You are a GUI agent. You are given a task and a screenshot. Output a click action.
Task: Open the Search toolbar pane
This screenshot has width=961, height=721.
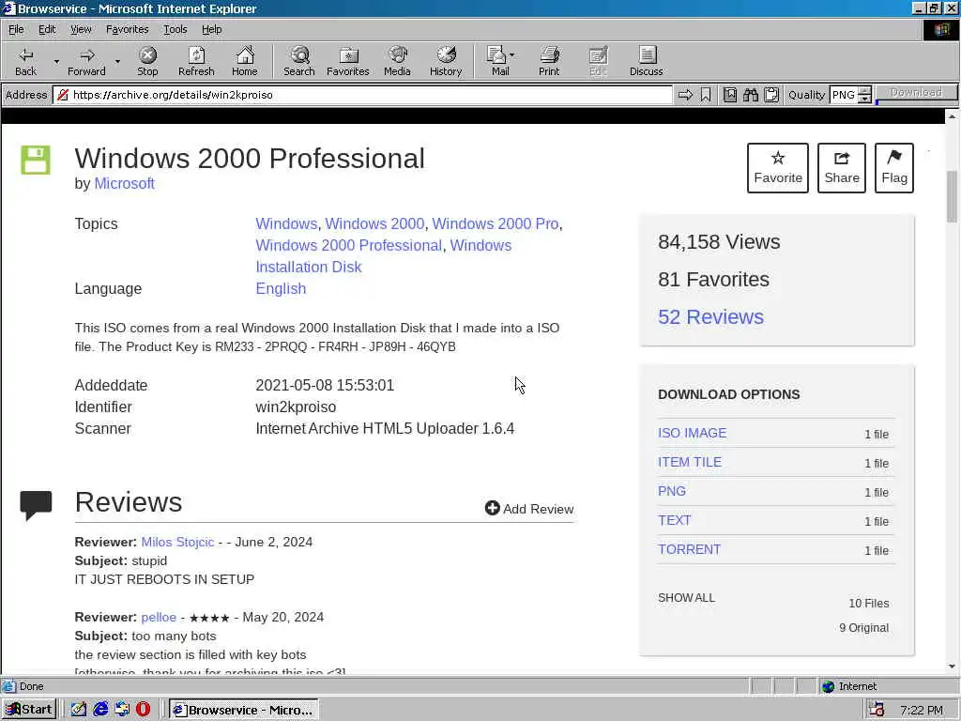(x=299, y=61)
